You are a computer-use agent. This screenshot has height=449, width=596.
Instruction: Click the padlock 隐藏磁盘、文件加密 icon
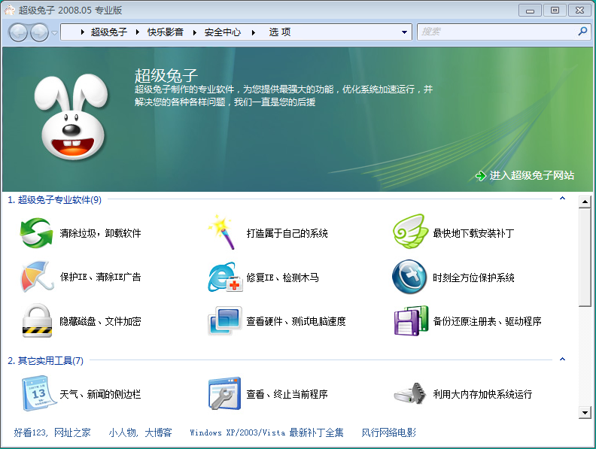click(x=36, y=321)
